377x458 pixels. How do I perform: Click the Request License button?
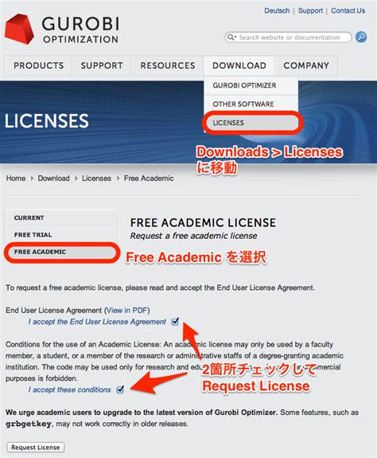(35, 447)
